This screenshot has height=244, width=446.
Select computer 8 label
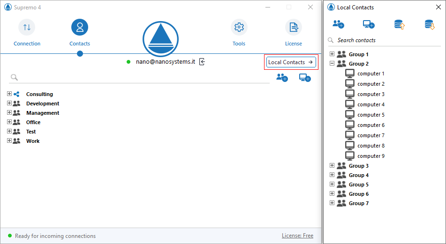[371, 146]
